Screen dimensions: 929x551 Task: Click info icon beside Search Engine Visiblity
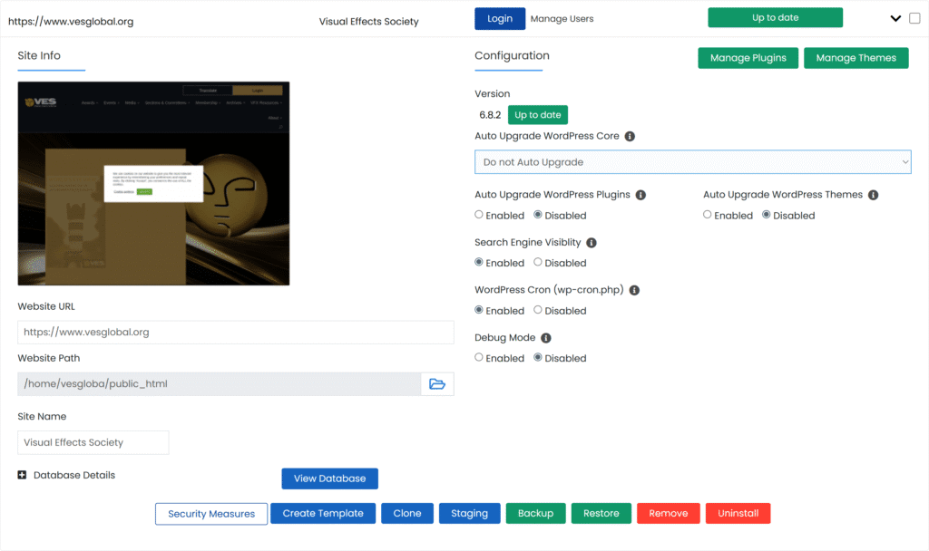(x=592, y=243)
